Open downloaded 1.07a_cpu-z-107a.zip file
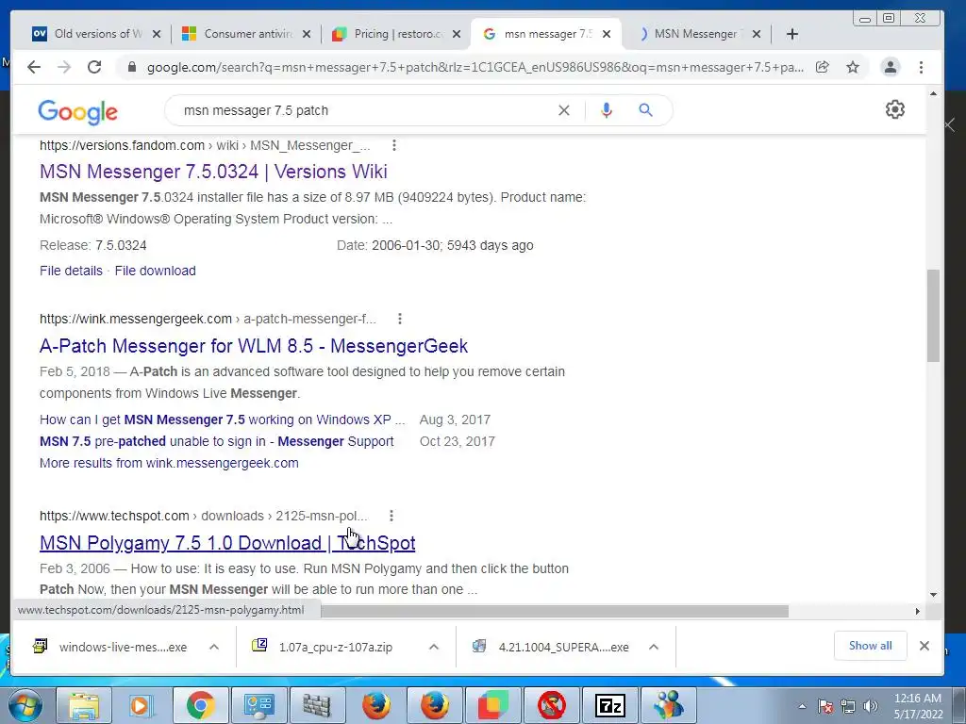This screenshot has width=966, height=724. click(324, 647)
